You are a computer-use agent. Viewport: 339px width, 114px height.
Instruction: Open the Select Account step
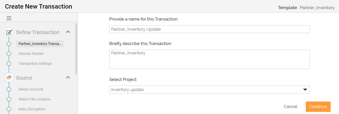[x=31, y=89]
